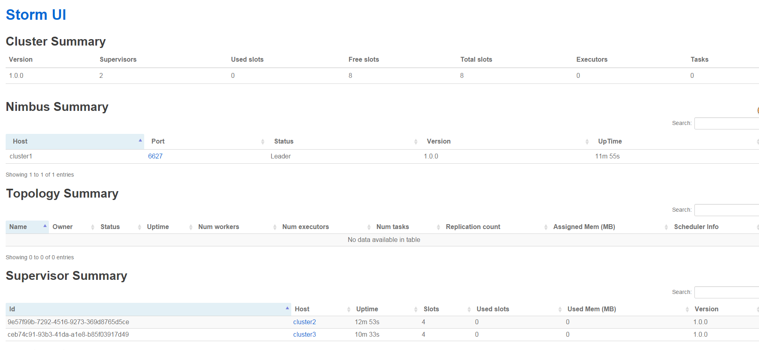This screenshot has width=759, height=350.
Task: Click the Nimbus Summary heading
Action: pos(57,107)
